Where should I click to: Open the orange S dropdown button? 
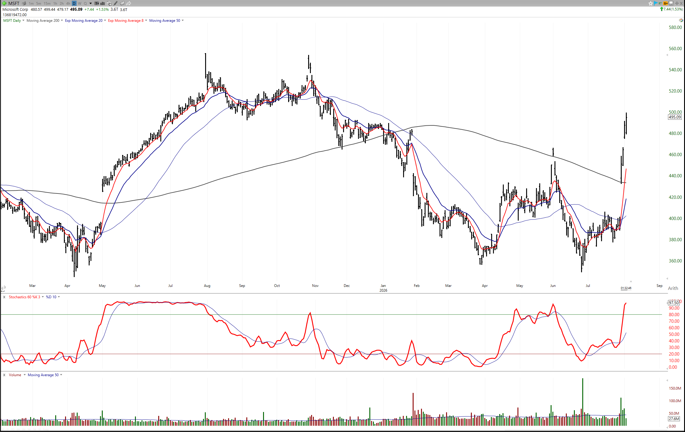tap(666, 3)
